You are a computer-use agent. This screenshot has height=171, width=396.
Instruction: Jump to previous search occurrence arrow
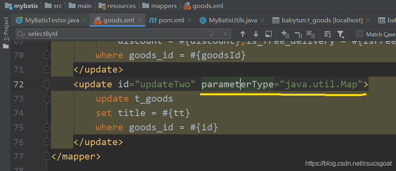click(243, 34)
